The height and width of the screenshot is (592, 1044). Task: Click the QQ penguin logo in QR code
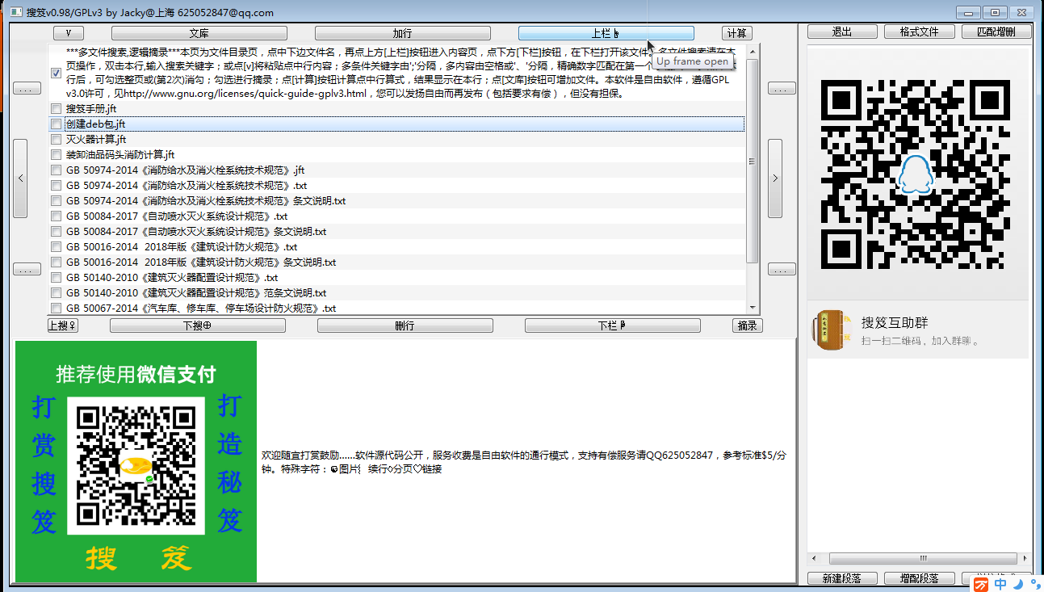(916, 175)
